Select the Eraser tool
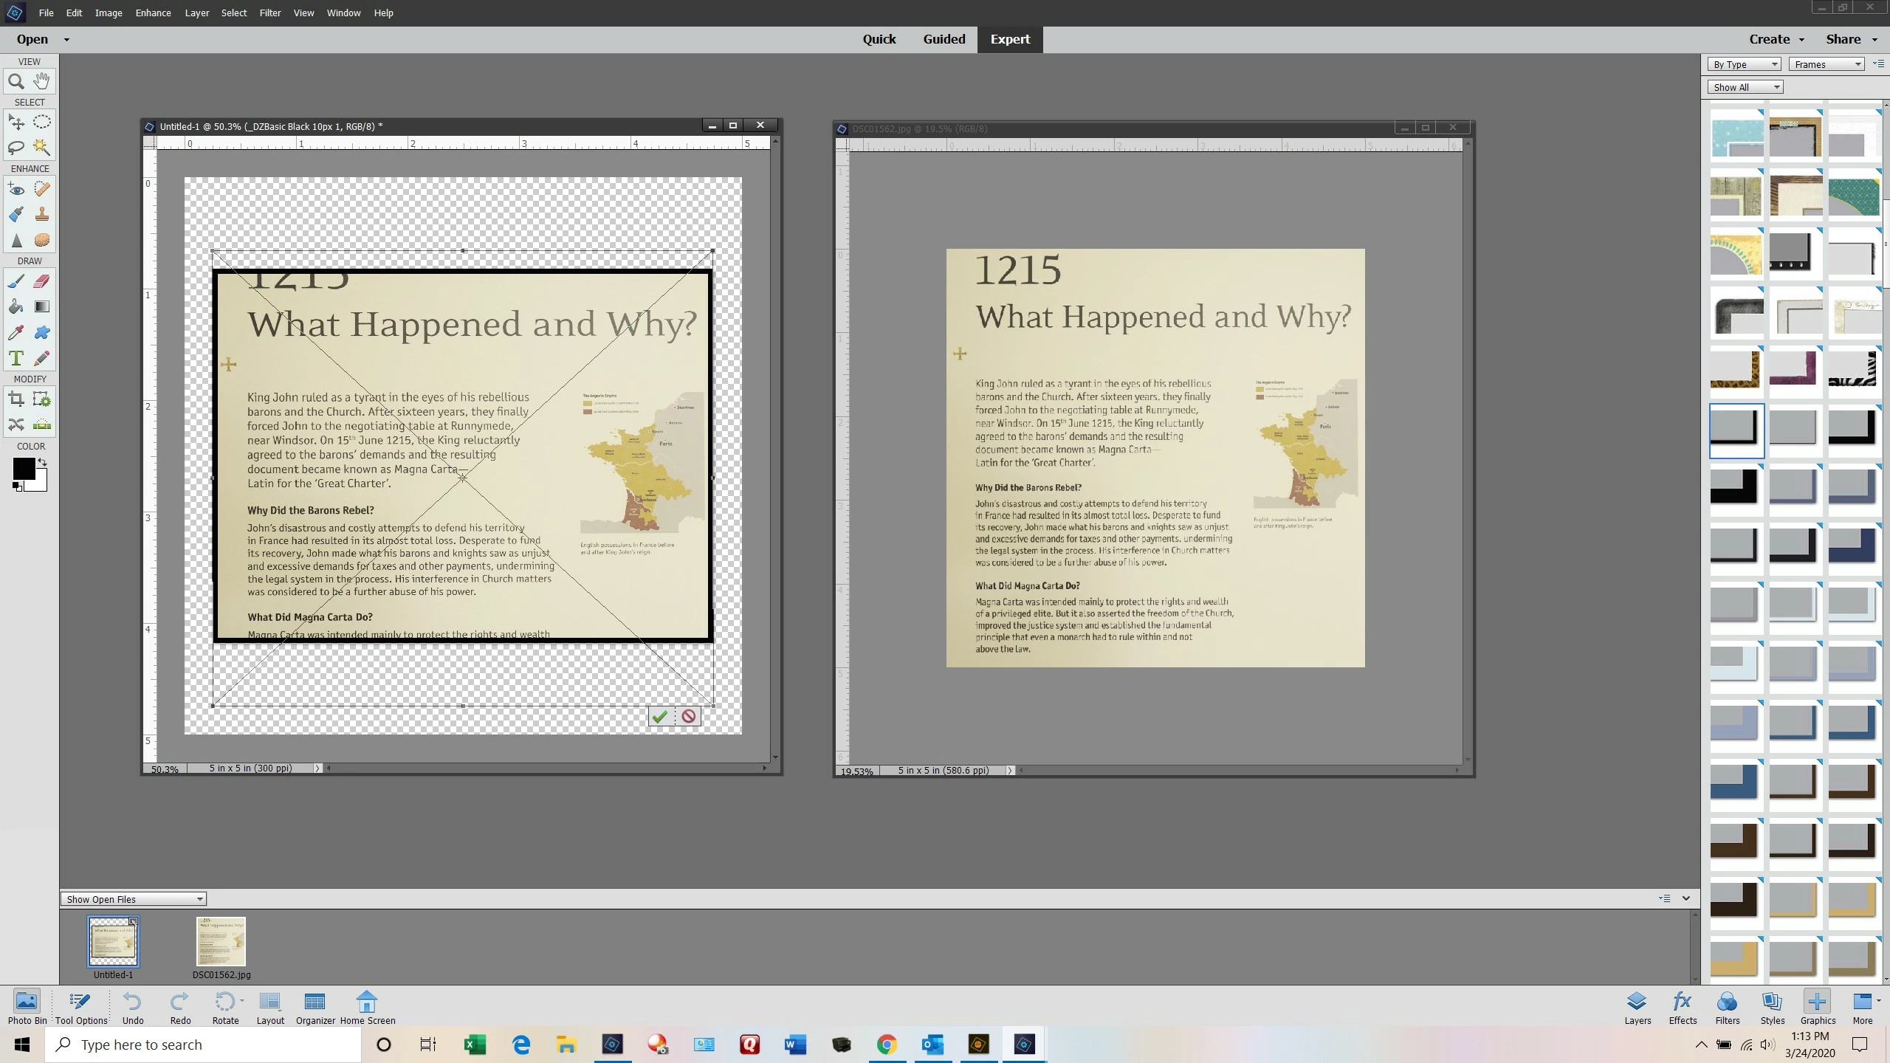The height and width of the screenshot is (1063, 1890). point(42,281)
